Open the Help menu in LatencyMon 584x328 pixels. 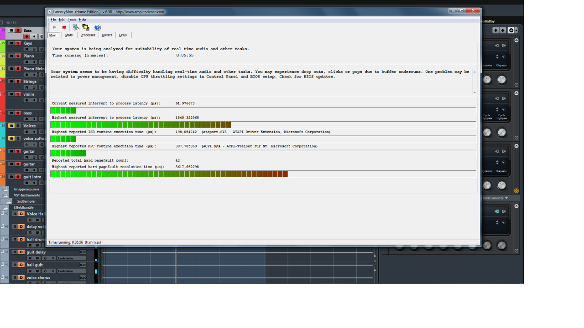pyautogui.click(x=82, y=20)
